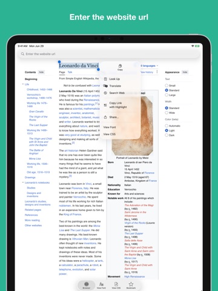Go to Drawings in Contents
The image size is (218, 291).
30,178
